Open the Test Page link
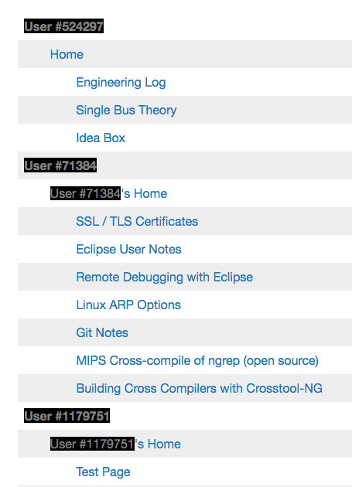 [x=103, y=472]
